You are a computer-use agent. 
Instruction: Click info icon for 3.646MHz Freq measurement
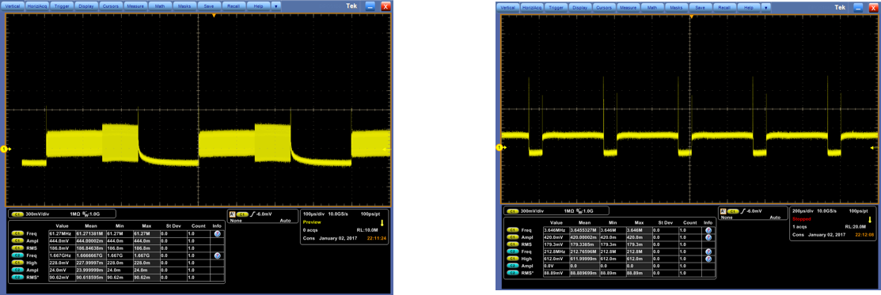708,230
